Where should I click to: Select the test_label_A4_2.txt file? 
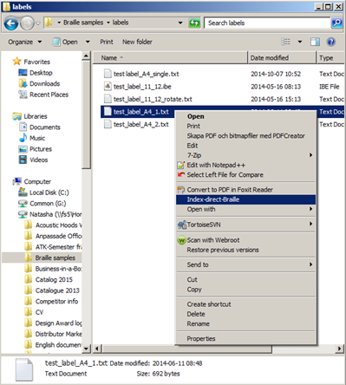(x=140, y=124)
